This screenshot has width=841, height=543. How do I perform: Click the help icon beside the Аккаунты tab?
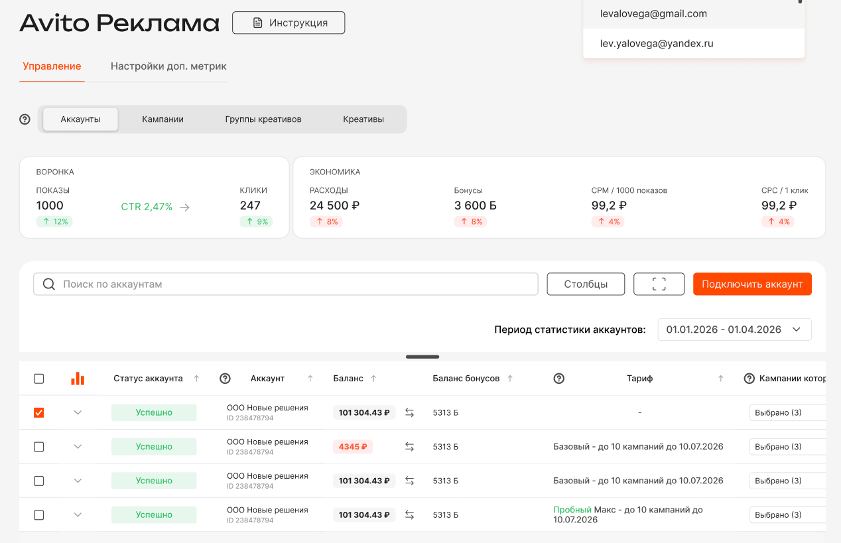(x=25, y=119)
